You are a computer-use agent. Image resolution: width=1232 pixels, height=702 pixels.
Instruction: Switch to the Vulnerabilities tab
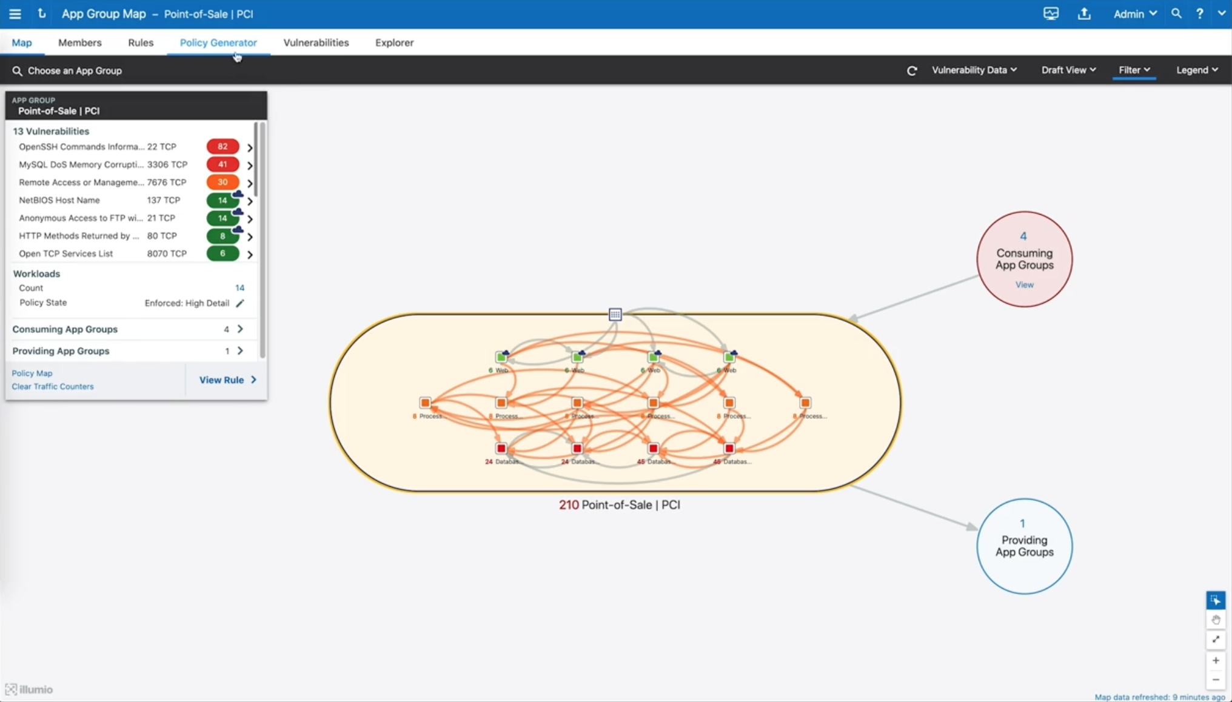[x=316, y=42]
